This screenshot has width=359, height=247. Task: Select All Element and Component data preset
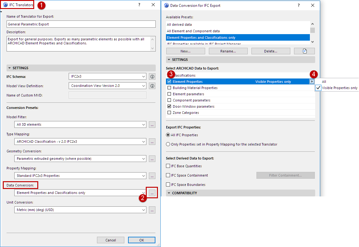[x=238, y=31]
